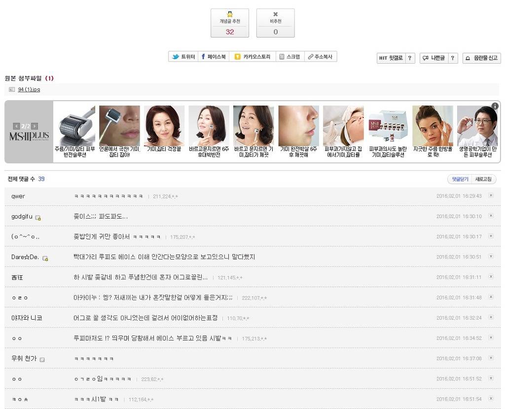
Task: Collapse comments with 댓글닫기
Action: [x=459, y=179]
